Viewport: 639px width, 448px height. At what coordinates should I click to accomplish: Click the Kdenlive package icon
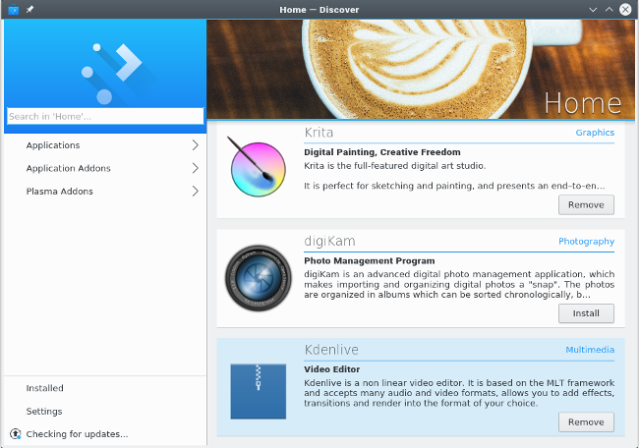pos(259,390)
